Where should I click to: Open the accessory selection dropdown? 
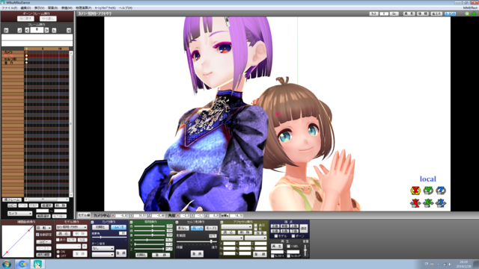point(237,227)
